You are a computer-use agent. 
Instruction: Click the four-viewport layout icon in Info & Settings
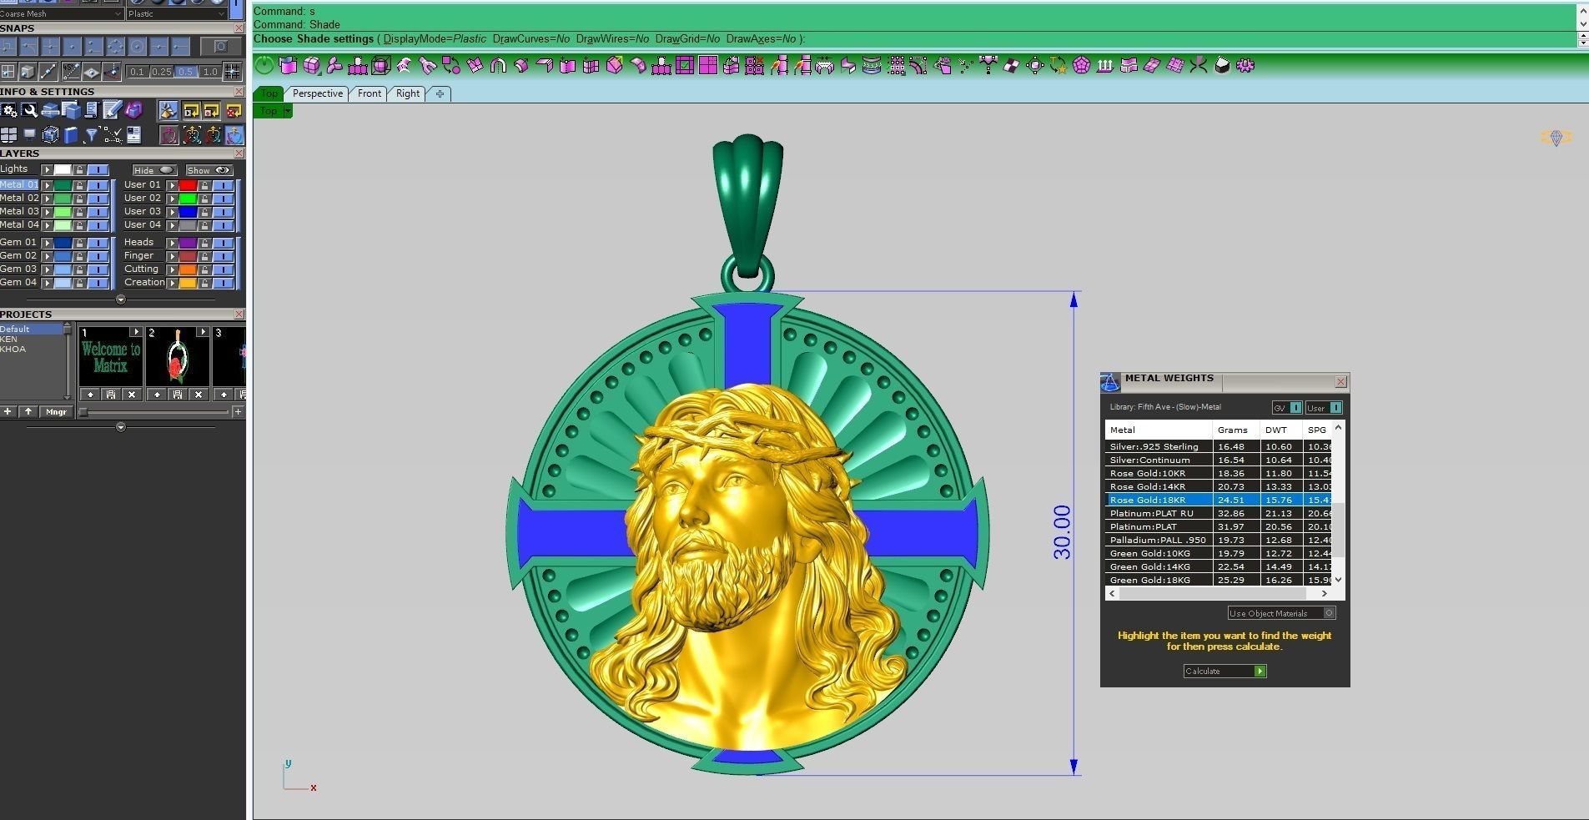pos(9,134)
